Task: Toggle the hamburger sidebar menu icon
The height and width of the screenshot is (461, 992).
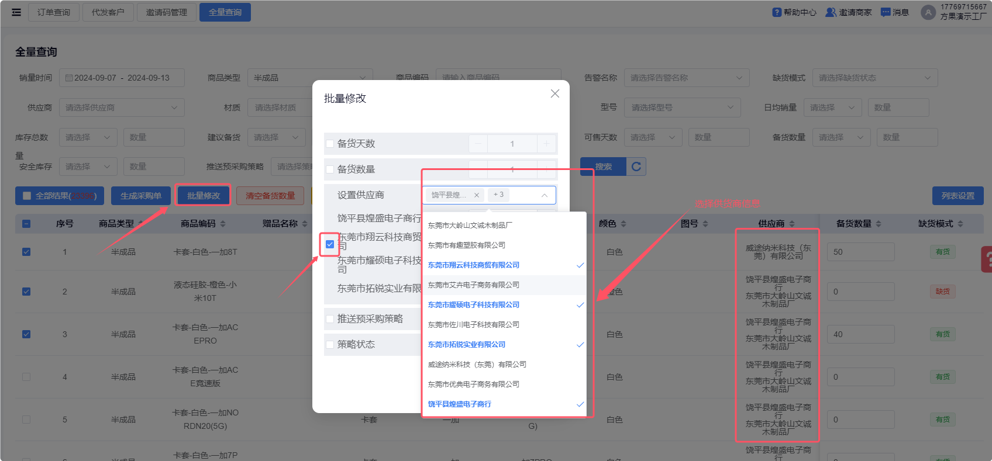Action: click(16, 12)
